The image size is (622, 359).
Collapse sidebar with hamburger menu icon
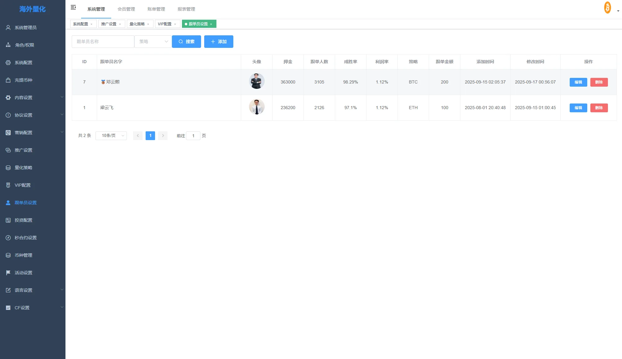[x=73, y=7]
